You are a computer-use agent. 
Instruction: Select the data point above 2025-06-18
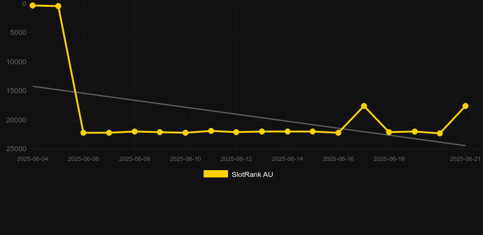[389, 132]
